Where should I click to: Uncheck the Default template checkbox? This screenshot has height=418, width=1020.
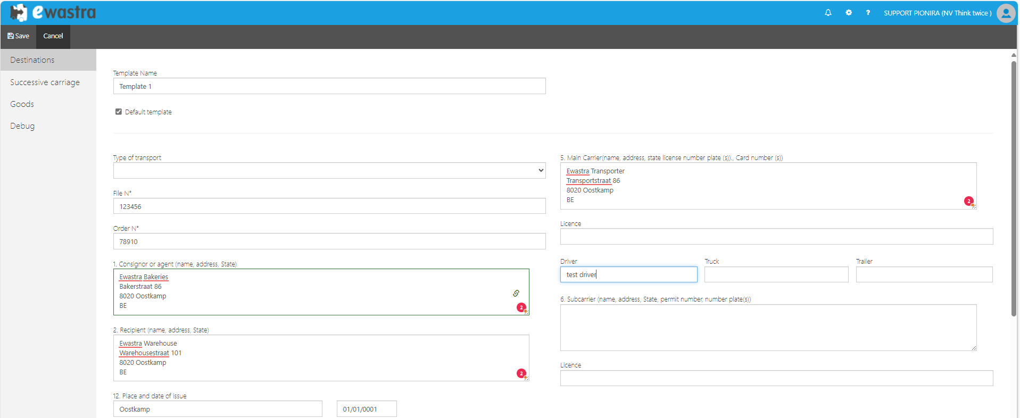[119, 112]
